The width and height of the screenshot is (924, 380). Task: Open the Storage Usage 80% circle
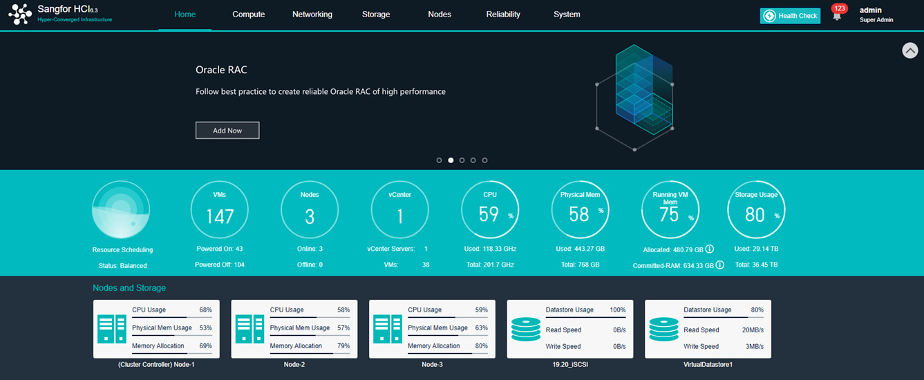(755, 210)
